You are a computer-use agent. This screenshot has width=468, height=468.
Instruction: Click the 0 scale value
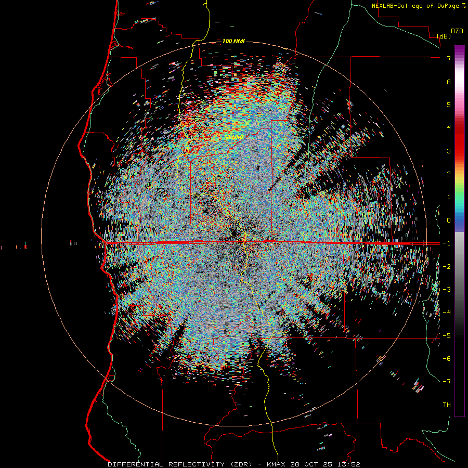449,220
